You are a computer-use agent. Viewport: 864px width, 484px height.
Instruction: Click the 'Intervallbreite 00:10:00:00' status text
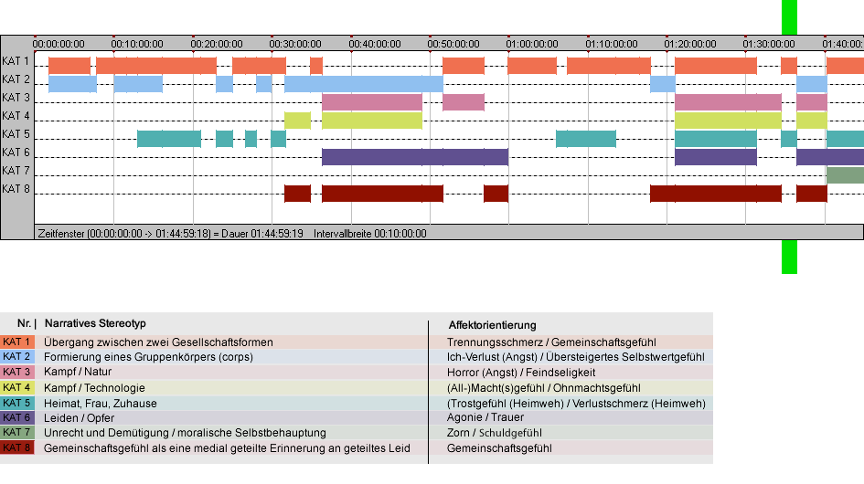tap(370, 234)
